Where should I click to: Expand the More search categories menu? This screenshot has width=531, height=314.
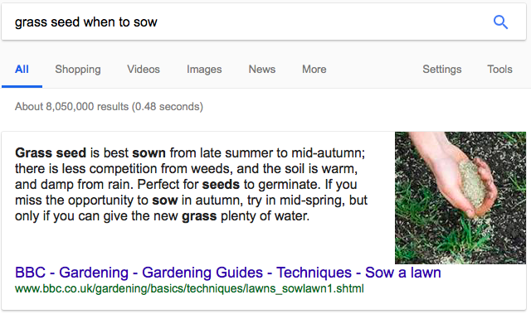tap(314, 70)
